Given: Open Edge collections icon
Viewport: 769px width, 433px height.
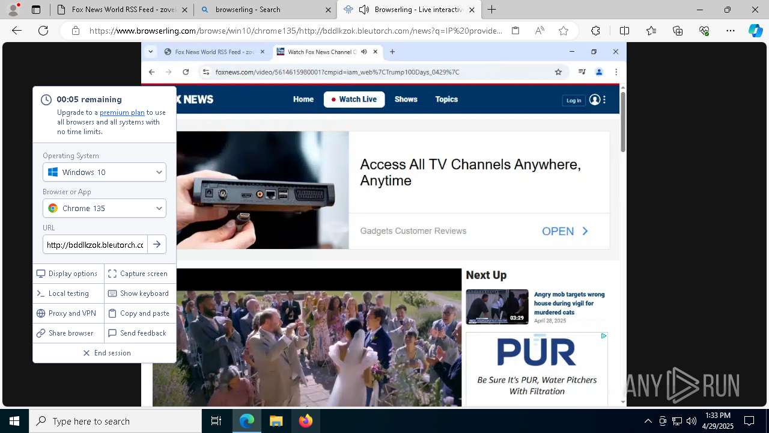Looking at the screenshot, I should (678, 31).
